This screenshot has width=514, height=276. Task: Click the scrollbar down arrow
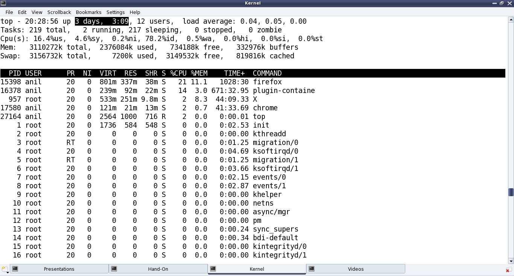(x=511, y=261)
